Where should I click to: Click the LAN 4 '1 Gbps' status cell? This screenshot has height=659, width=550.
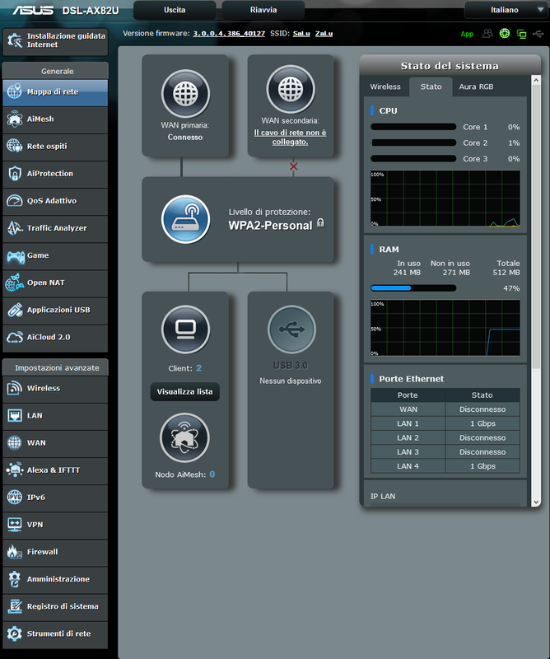pos(482,466)
